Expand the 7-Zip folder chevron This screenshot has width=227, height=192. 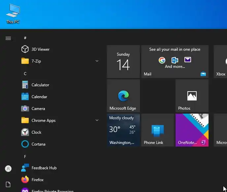pos(97,61)
